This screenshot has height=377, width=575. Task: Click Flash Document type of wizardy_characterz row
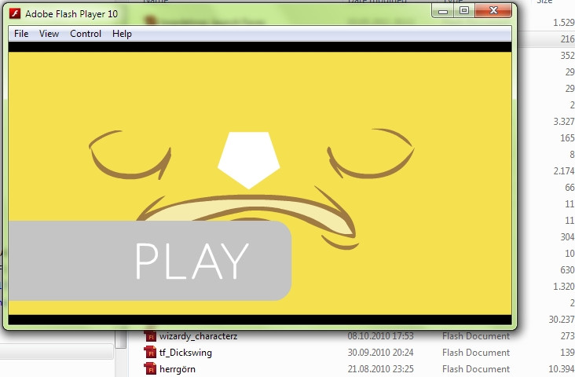476,336
